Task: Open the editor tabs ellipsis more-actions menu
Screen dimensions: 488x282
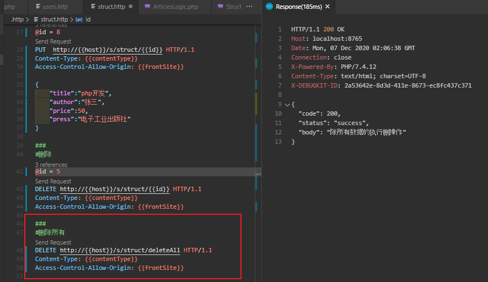Action: (249, 7)
